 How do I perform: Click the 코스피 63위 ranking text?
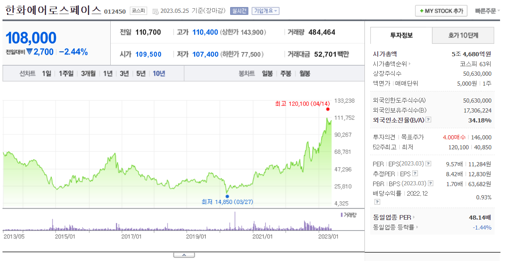476,64
